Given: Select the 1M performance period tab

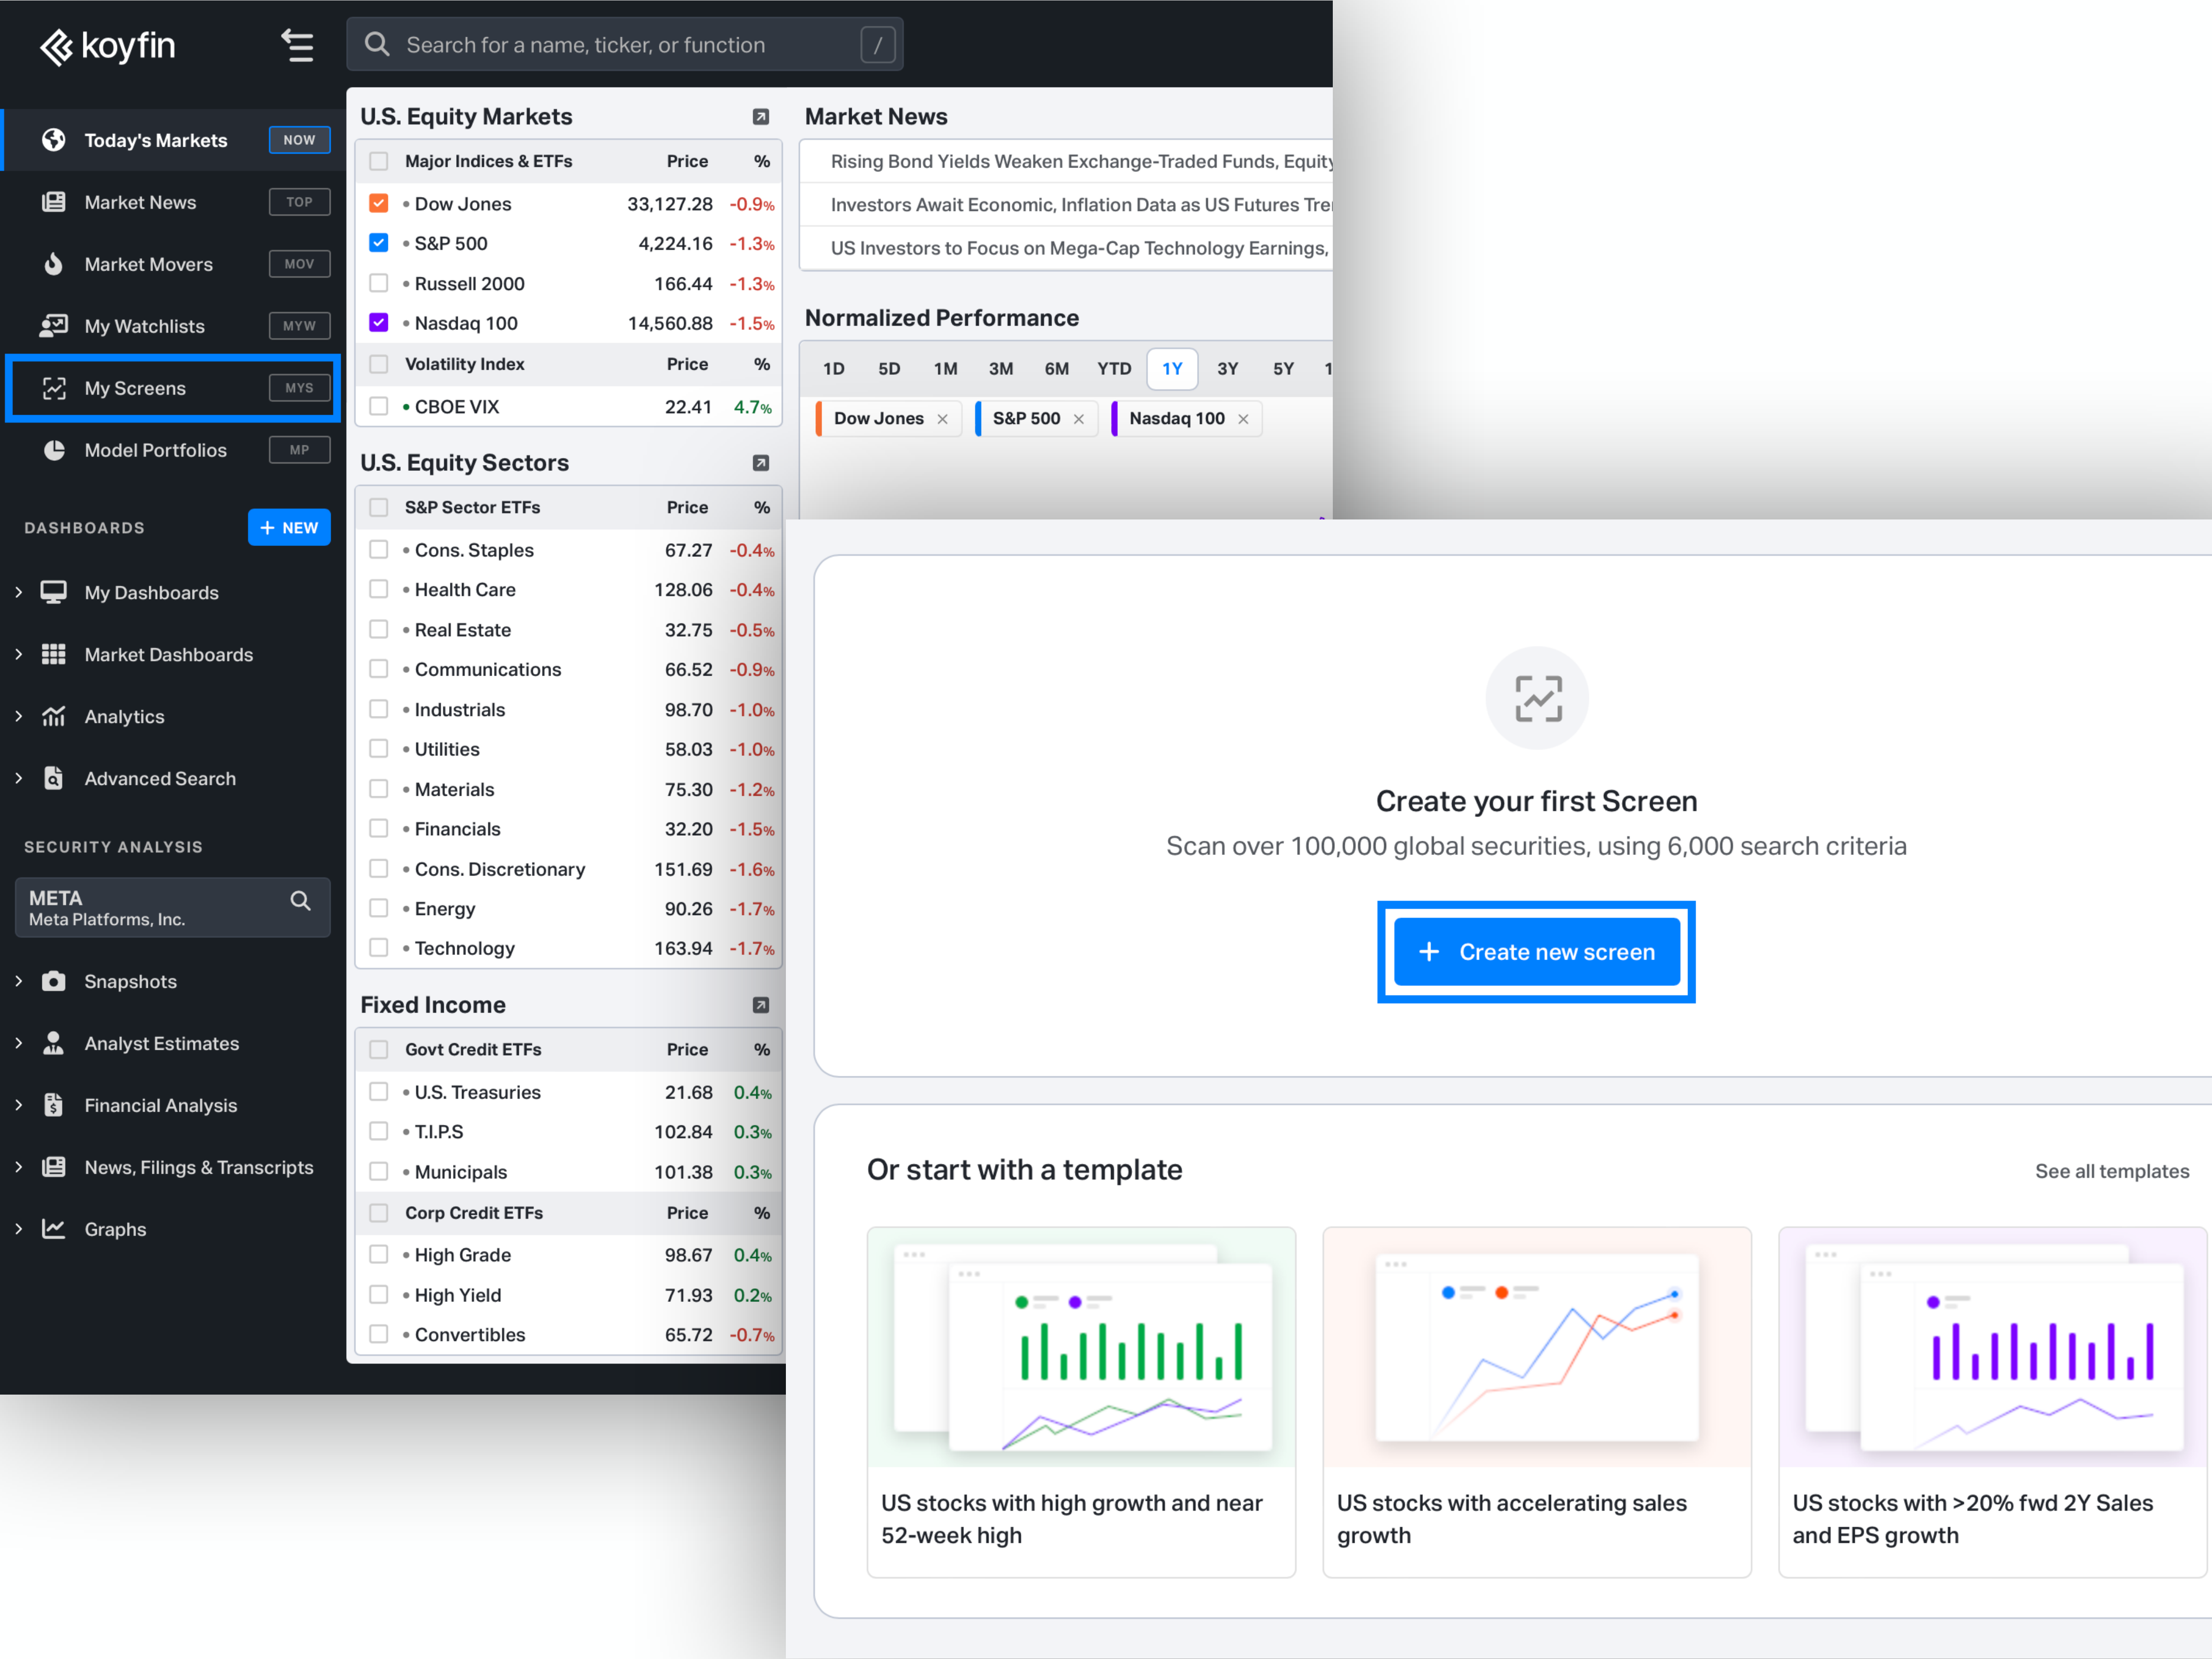Looking at the screenshot, I should click(x=945, y=369).
